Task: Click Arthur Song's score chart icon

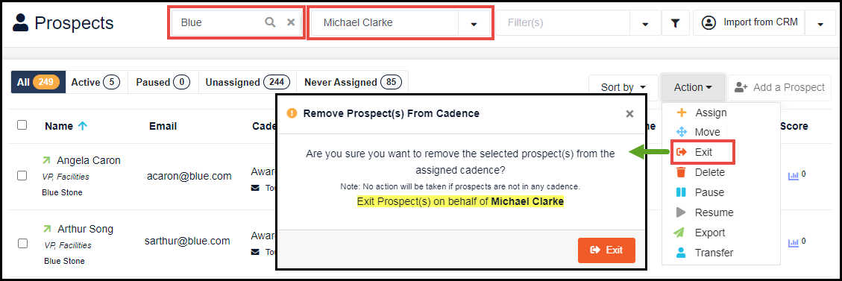Action: [x=793, y=243]
